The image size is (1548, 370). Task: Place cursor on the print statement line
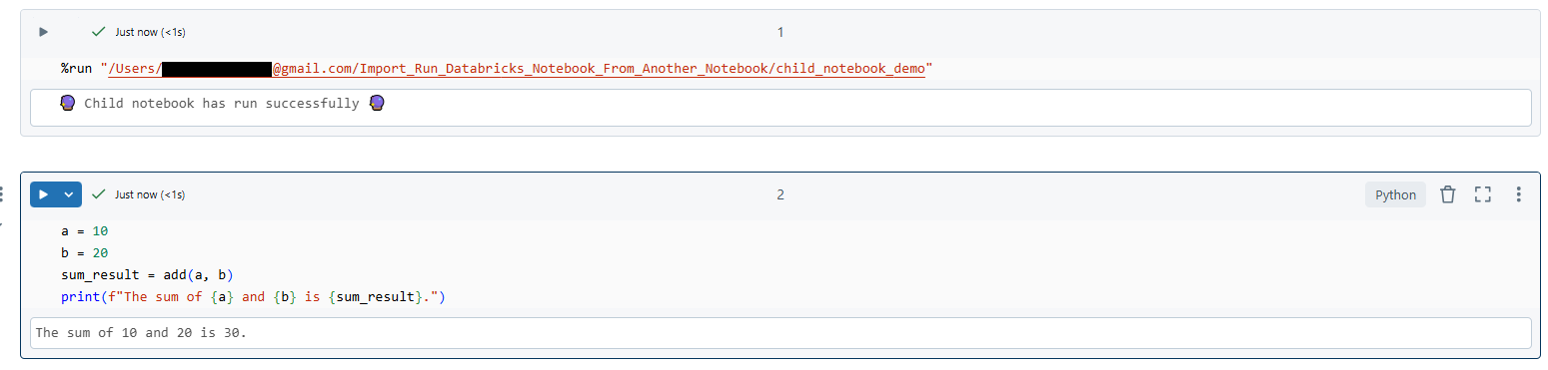point(252,297)
